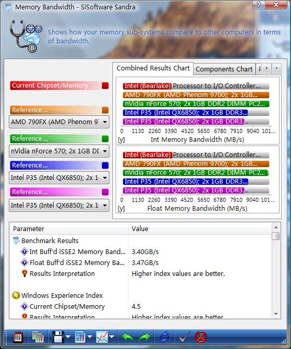Screen dimensions: 291x349
Task: Open the AMD 790FX reference dropdown
Action: click(x=59, y=122)
